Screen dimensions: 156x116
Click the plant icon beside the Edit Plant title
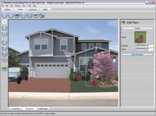pyautogui.click(x=124, y=23)
